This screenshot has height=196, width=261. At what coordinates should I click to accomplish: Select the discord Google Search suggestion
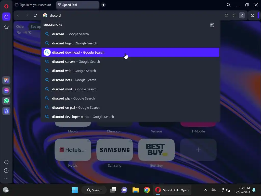[130, 34]
